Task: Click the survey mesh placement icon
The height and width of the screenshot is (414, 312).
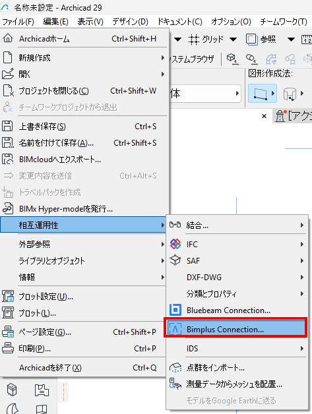Action: click(175, 384)
